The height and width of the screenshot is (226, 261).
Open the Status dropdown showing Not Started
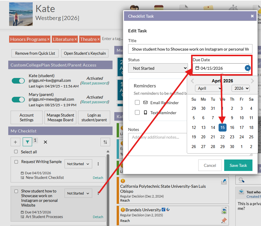pyautogui.click(x=158, y=68)
